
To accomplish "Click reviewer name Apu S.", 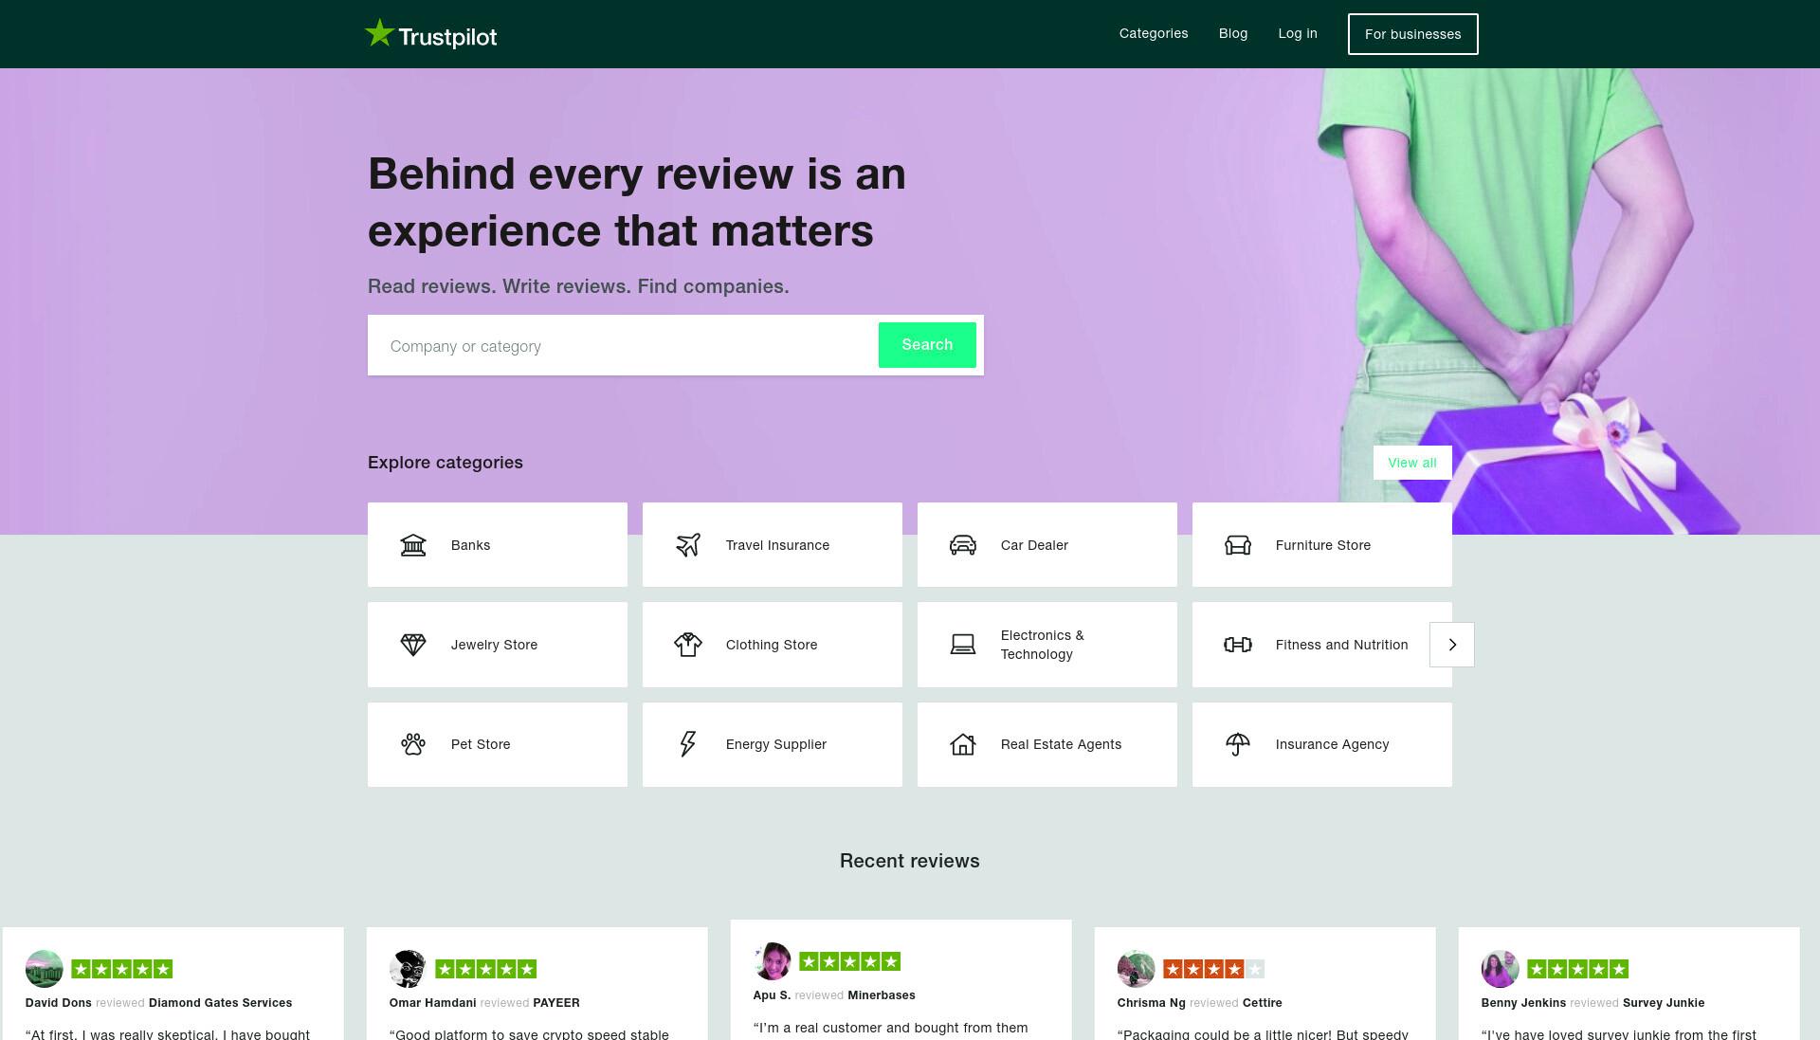I will click(x=772, y=995).
